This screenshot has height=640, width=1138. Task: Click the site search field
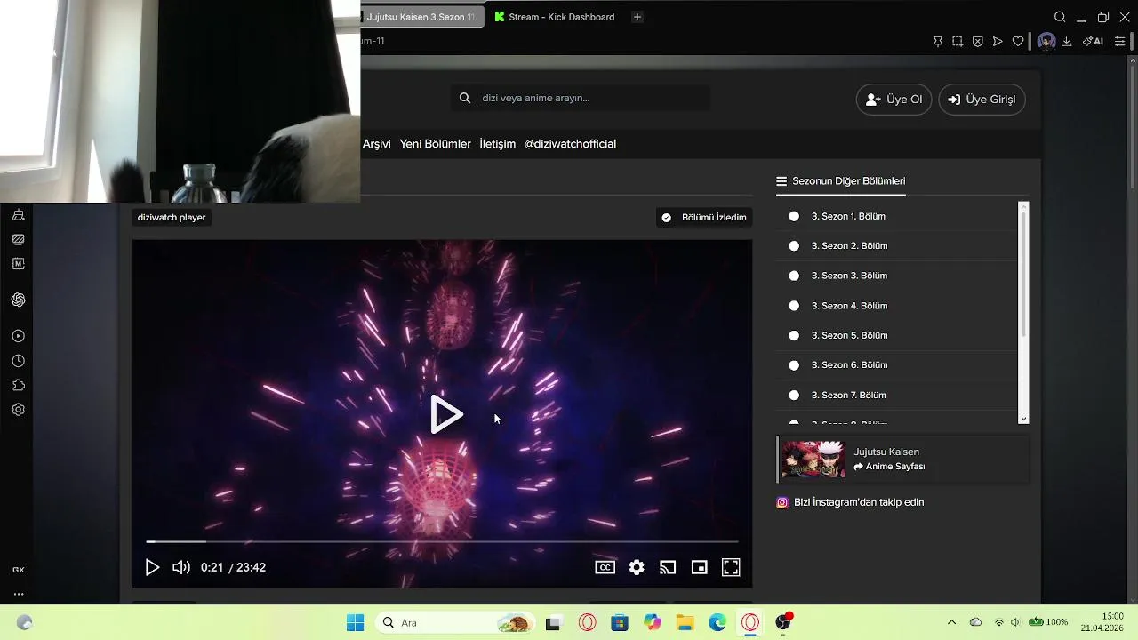581,98
